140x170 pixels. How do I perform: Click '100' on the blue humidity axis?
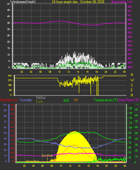click(5, 105)
